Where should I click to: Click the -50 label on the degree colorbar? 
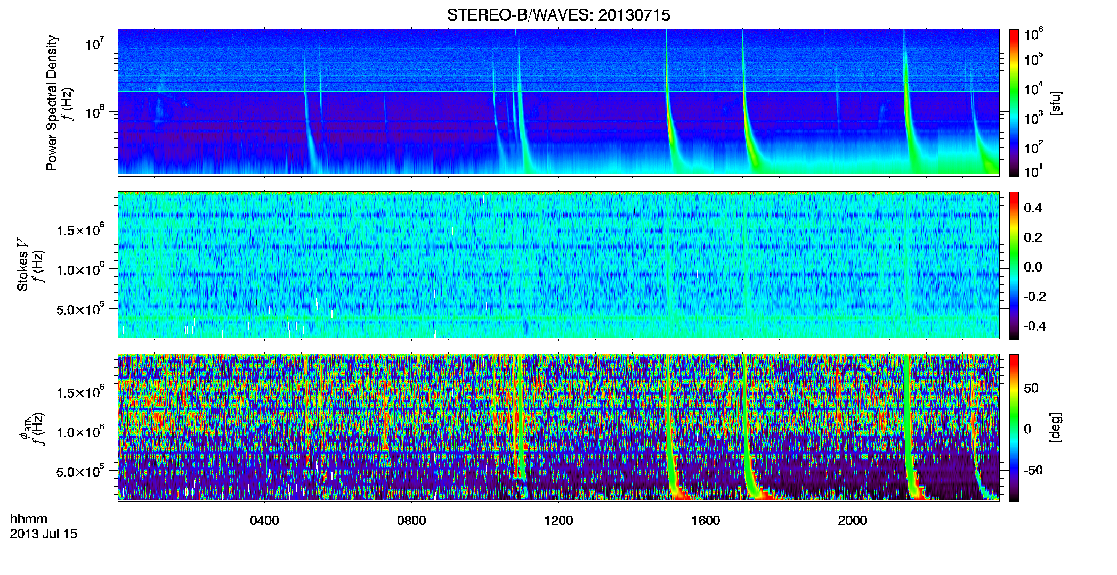(x=1033, y=471)
